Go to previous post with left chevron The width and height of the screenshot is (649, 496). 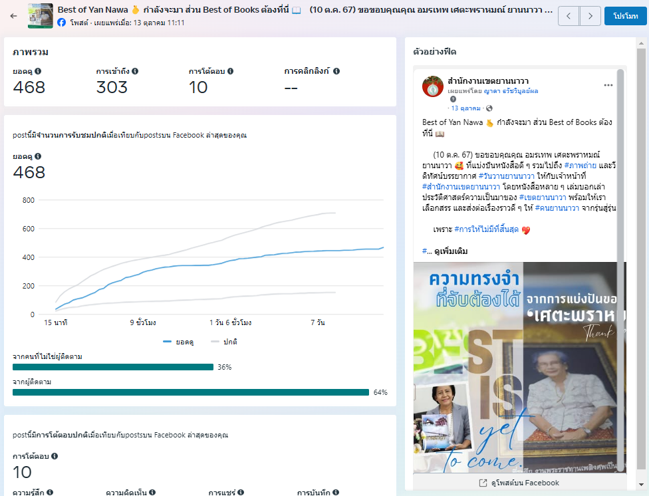(568, 16)
